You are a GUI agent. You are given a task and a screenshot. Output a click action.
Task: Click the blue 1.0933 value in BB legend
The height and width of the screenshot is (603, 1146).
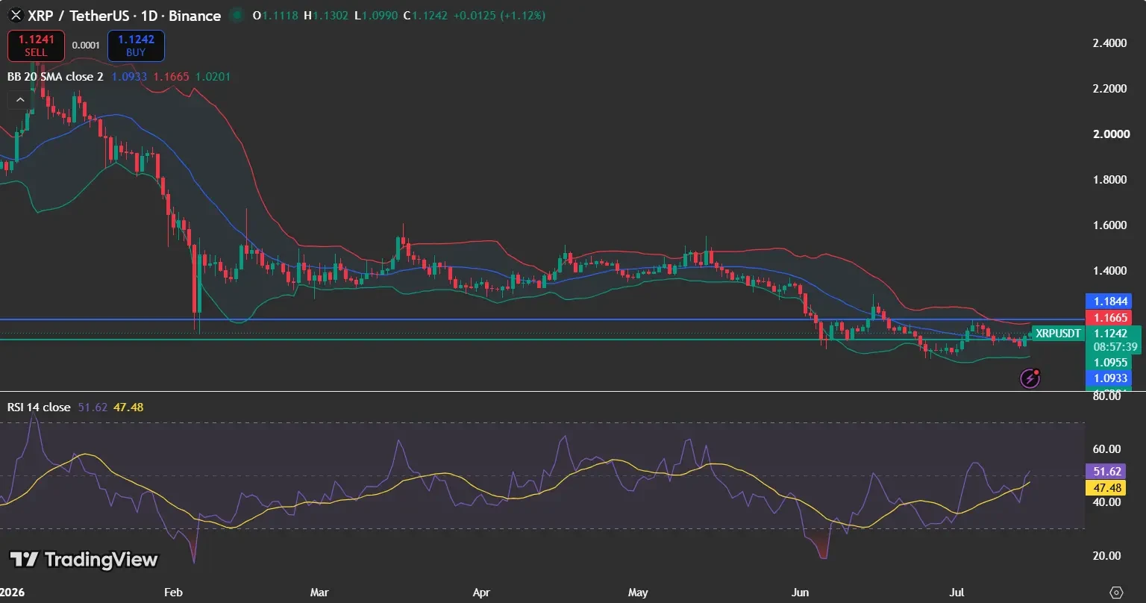tap(129, 76)
